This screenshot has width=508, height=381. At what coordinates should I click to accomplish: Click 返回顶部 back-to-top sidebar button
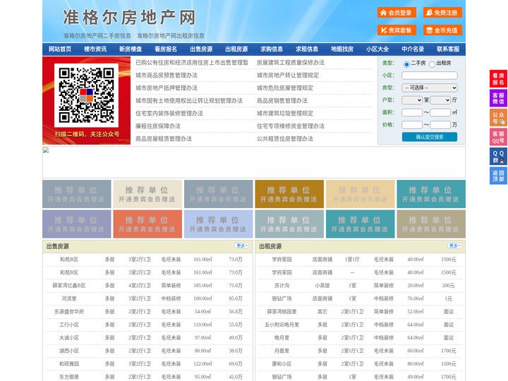(x=498, y=176)
